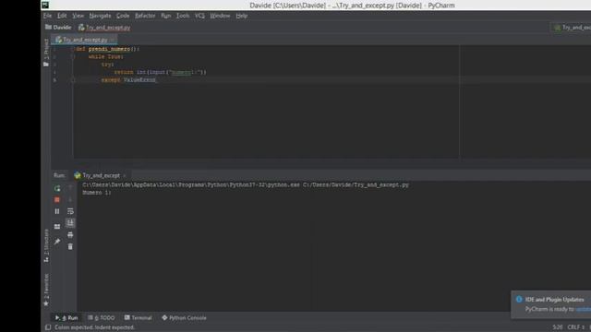
Task: Open the Structure tool window on the left stripe
Action: (46, 245)
